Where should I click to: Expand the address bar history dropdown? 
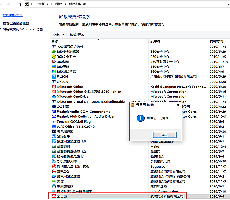(228, 4)
